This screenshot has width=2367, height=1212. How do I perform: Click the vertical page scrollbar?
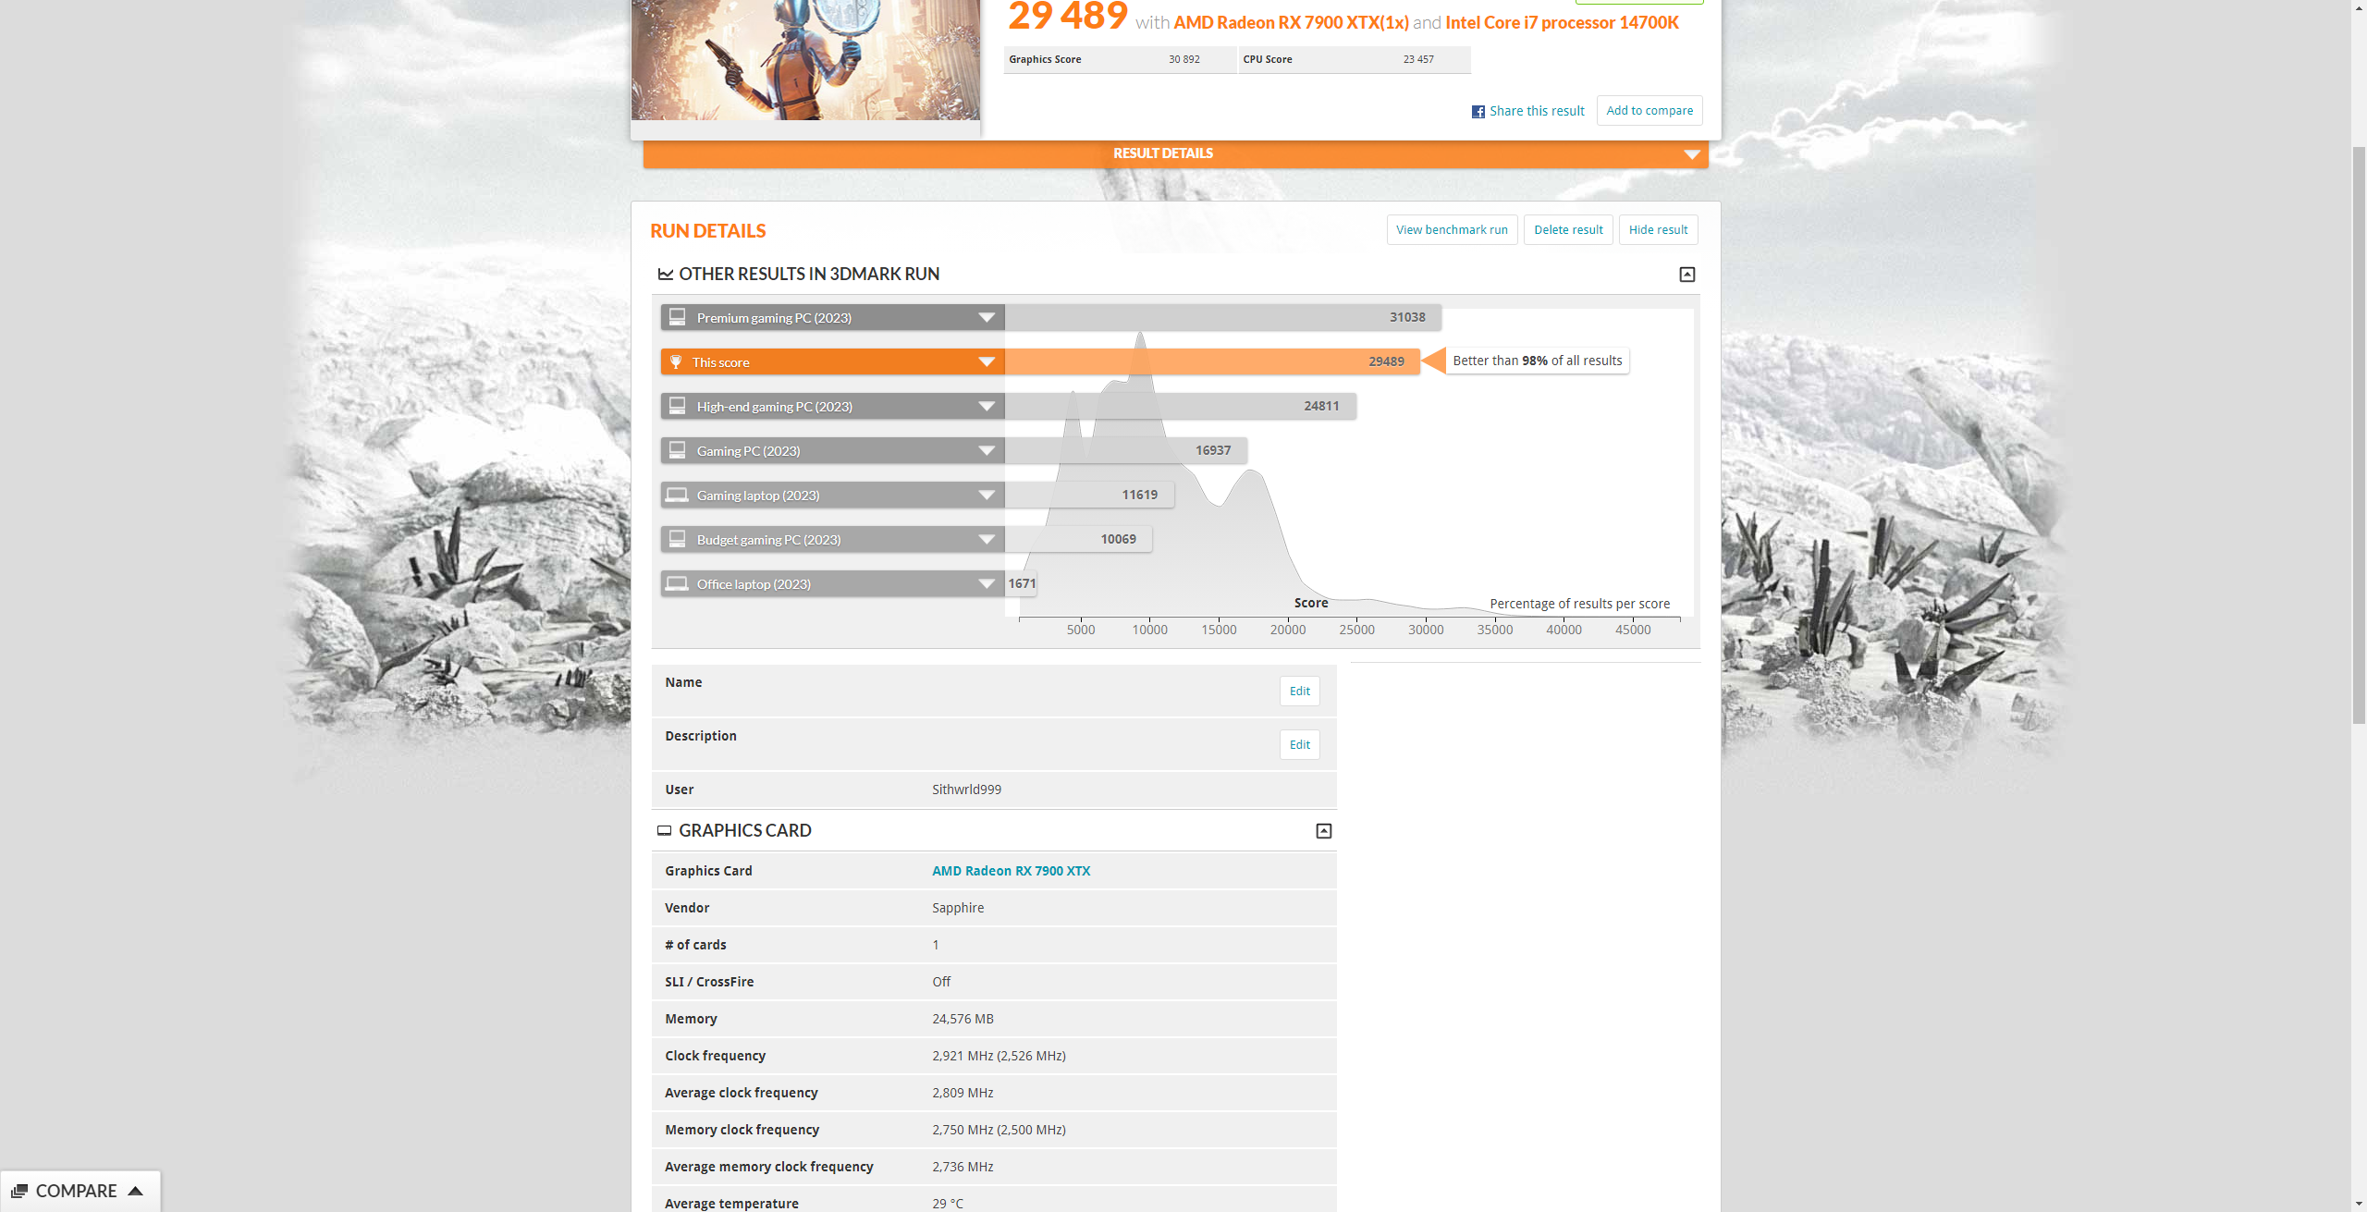click(x=2359, y=435)
